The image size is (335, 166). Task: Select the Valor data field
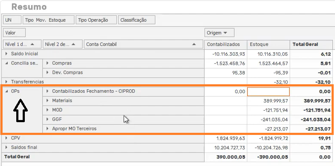14,33
